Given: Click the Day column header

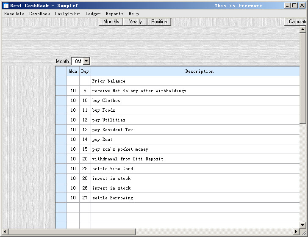Looking at the screenshot, I should (85, 71).
